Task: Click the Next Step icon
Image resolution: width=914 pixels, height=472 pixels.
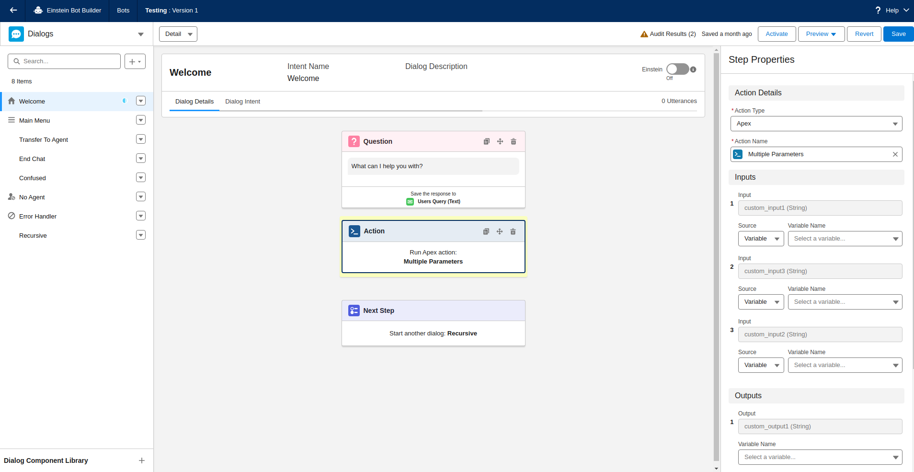Action: coord(354,311)
